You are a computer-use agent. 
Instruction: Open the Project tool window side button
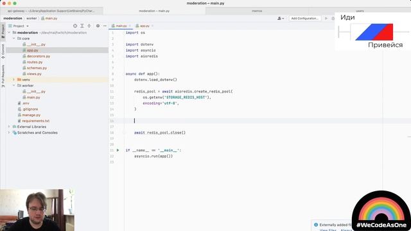tap(3, 31)
